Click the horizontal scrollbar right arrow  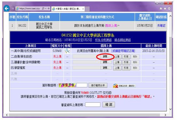[x=165, y=115]
